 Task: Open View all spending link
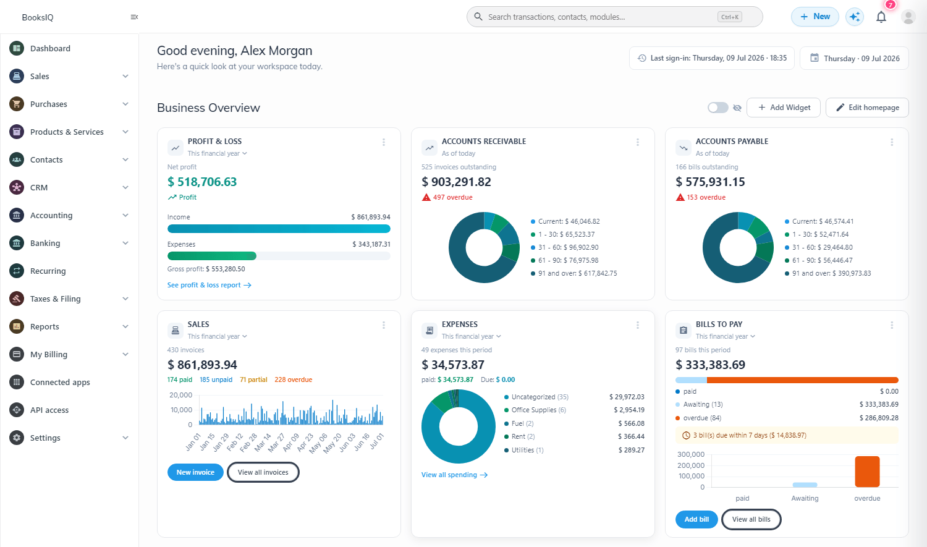(x=455, y=475)
